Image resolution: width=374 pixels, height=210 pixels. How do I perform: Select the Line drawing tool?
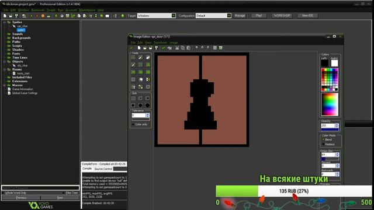coord(140,65)
